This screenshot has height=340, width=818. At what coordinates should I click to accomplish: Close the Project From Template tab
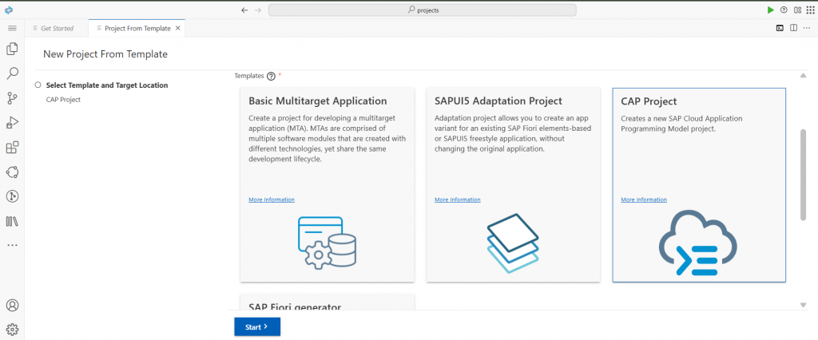177,28
